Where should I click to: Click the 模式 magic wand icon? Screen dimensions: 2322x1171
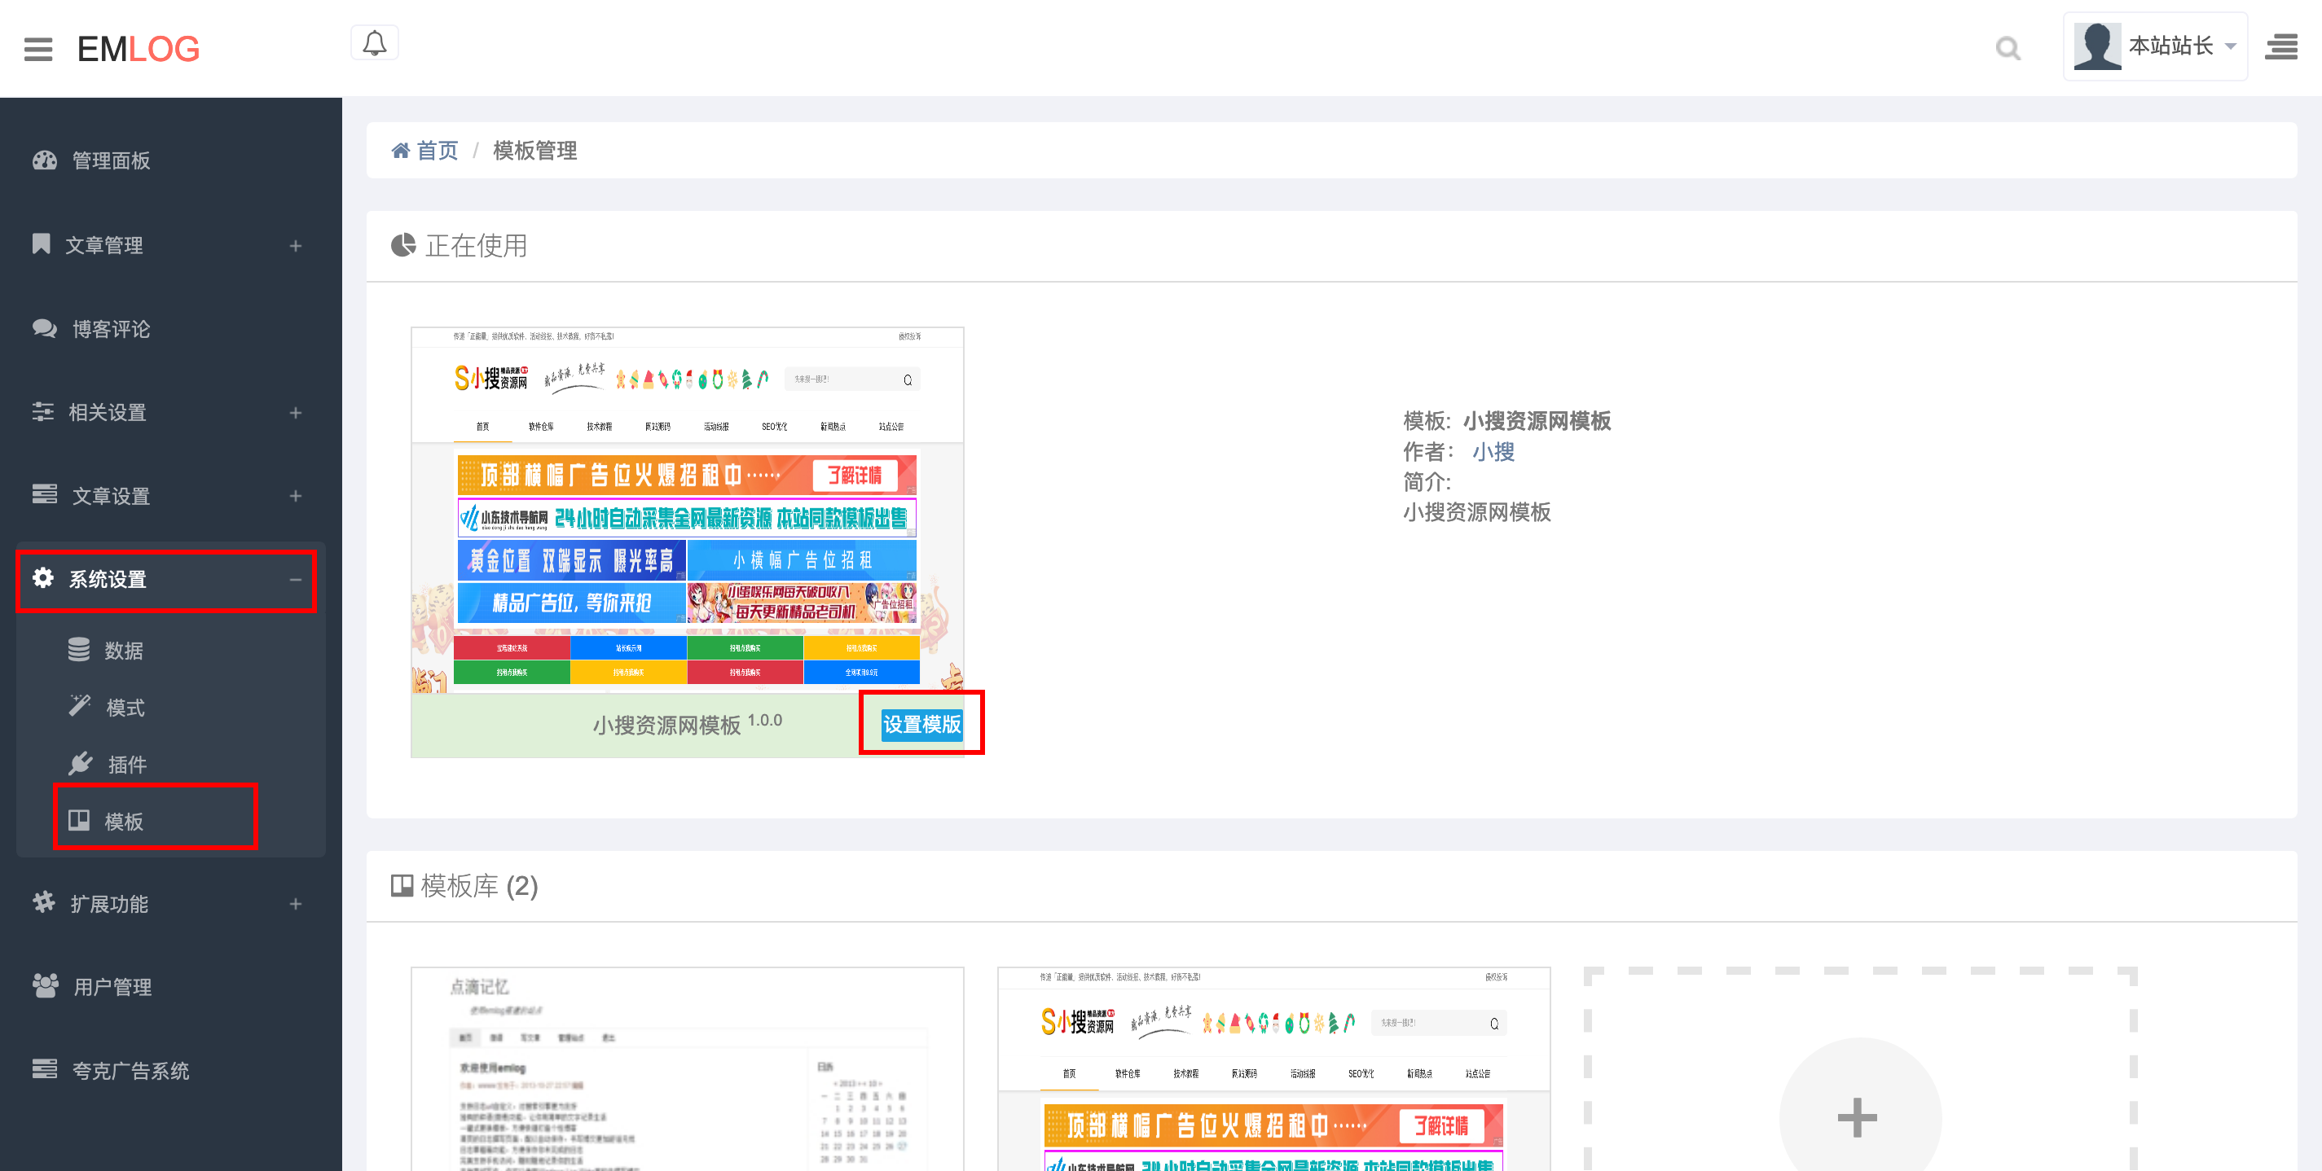[x=80, y=705]
